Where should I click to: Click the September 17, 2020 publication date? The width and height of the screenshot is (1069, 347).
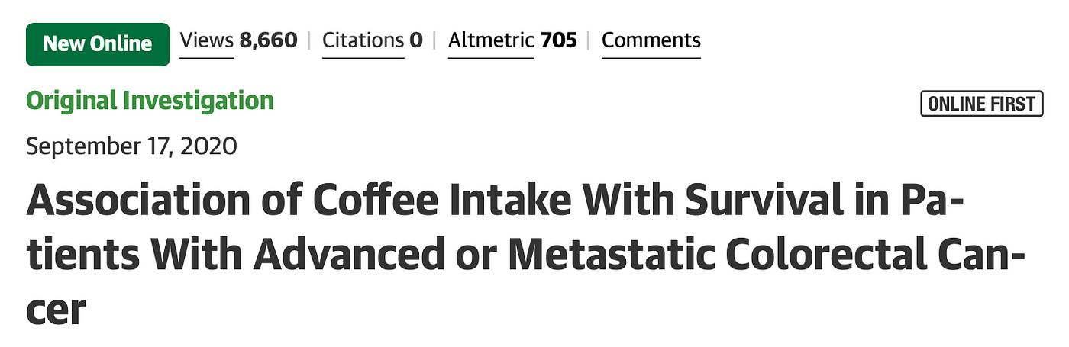[131, 146]
